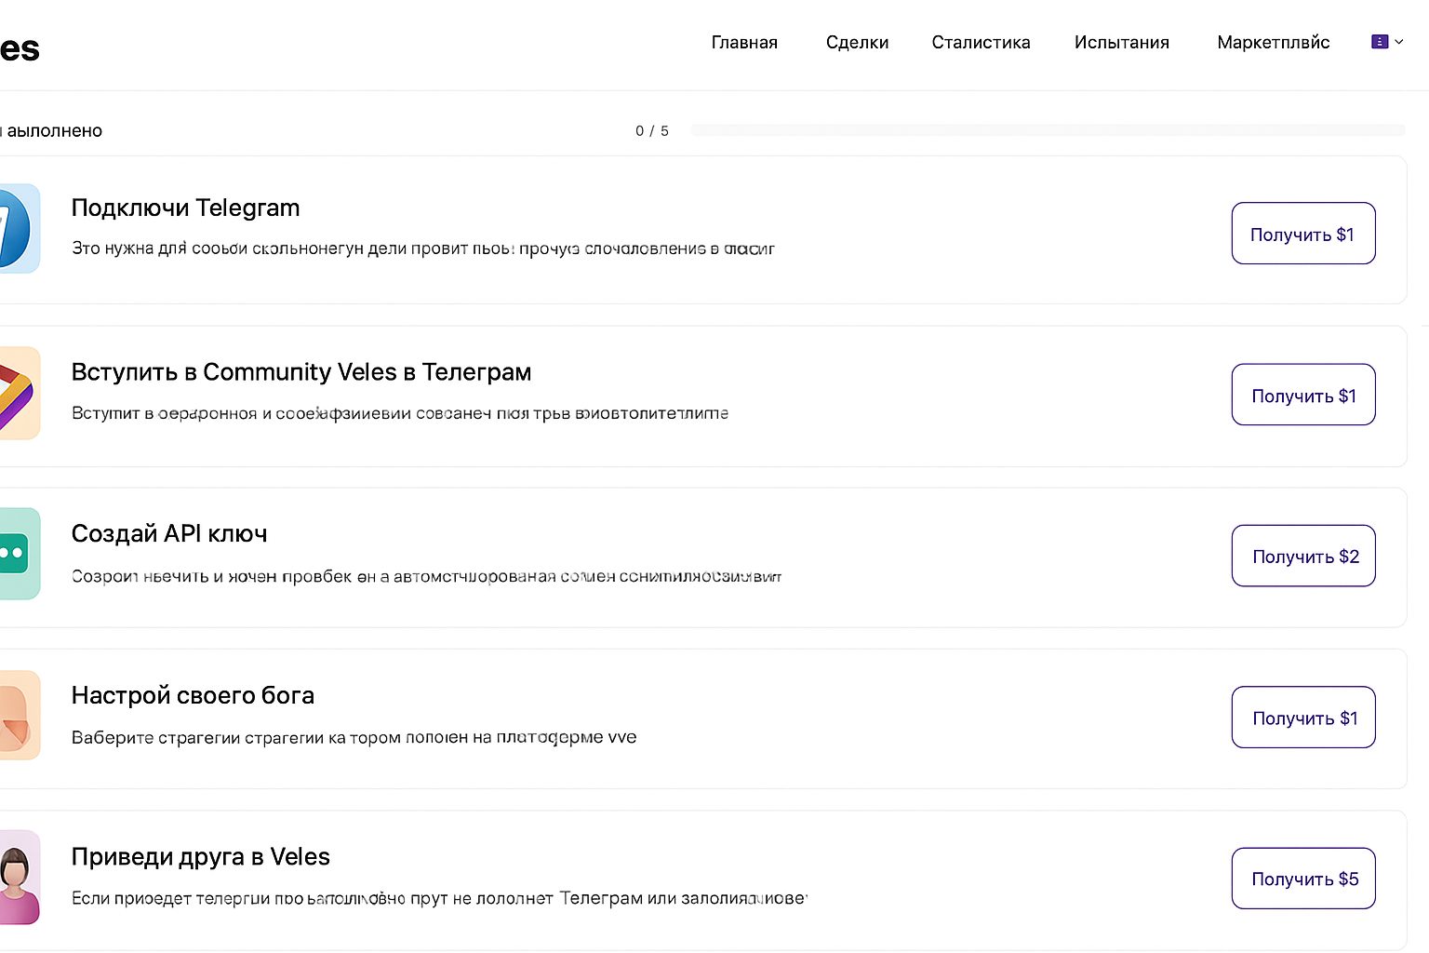The width and height of the screenshot is (1429, 953).
Task: Click the description under Приведи друга в Veles
Action: tap(439, 898)
